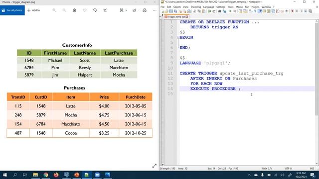Click the Cut scissors icon in Notepad++

click(x=195, y=11)
